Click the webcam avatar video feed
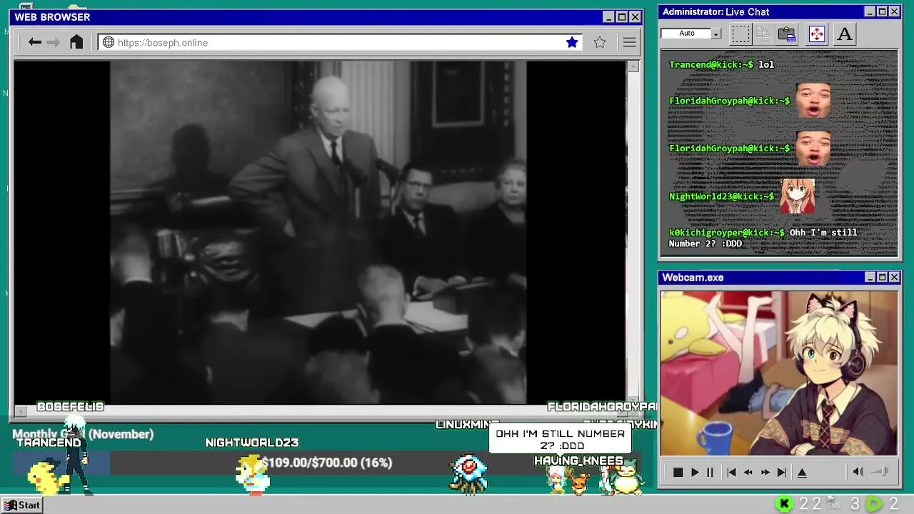Image resolution: width=914 pixels, height=514 pixels. pyautogui.click(x=779, y=373)
